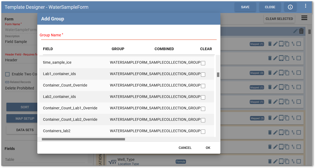Check the Clear box for Lab1_container_ids
This screenshot has width=315, height=168.
click(x=203, y=75)
